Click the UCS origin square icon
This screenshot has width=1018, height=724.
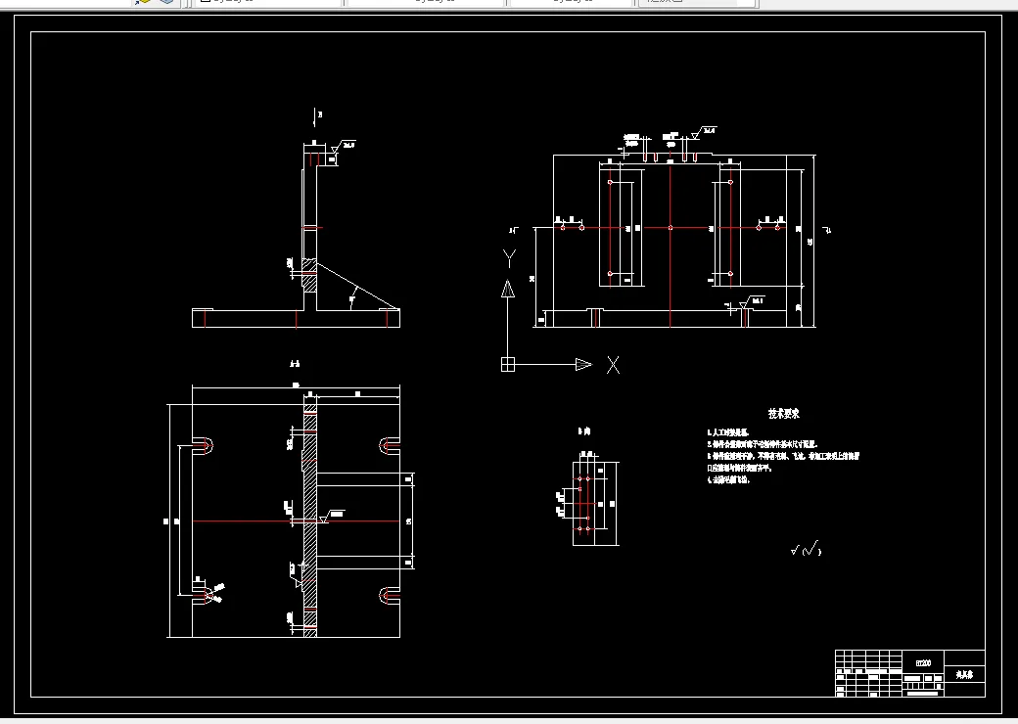point(508,365)
